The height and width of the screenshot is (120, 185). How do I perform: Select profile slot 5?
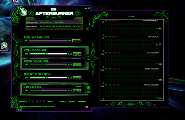(44, 101)
